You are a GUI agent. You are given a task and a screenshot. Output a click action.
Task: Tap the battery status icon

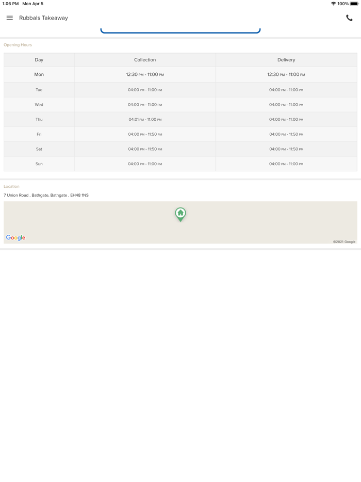(354, 4)
